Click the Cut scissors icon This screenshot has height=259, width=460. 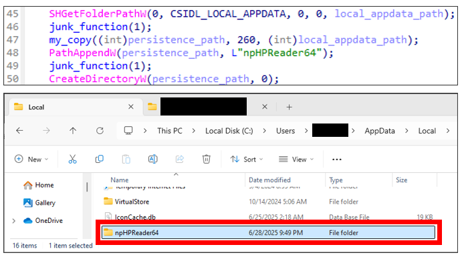pyautogui.click(x=72, y=159)
